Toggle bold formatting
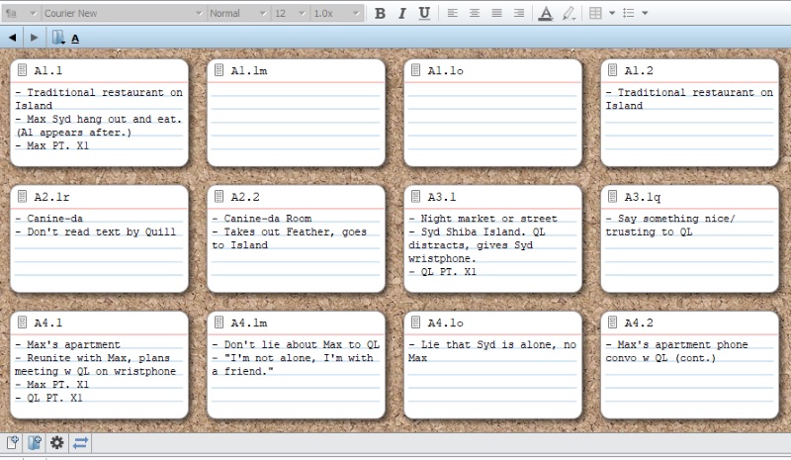This screenshot has width=791, height=460. (381, 13)
